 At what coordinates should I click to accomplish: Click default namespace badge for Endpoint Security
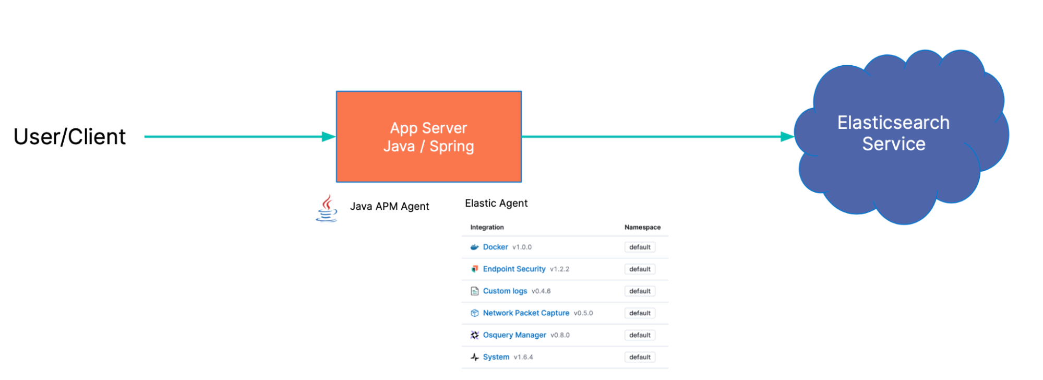(640, 269)
